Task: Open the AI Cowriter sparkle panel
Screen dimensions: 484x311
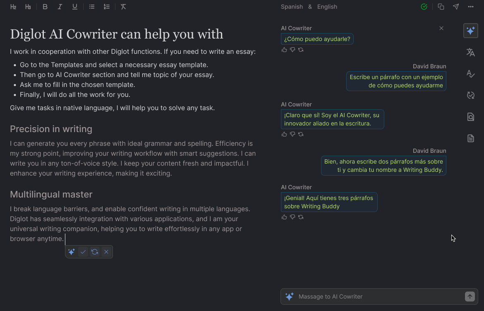Action: point(470,30)
